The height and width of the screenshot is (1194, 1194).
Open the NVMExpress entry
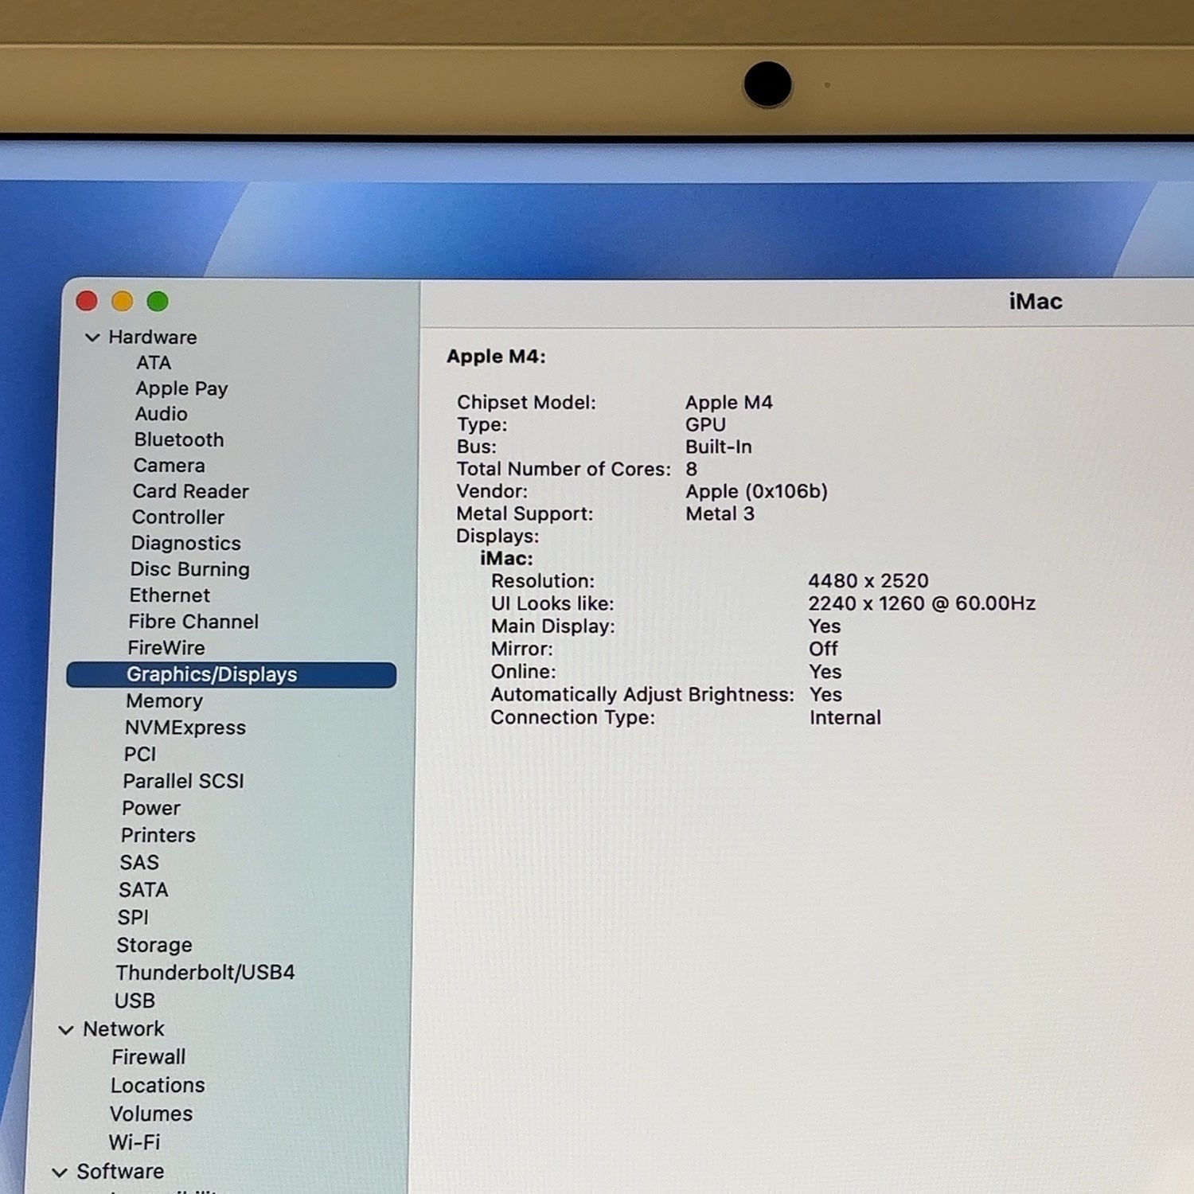(185, 728)
